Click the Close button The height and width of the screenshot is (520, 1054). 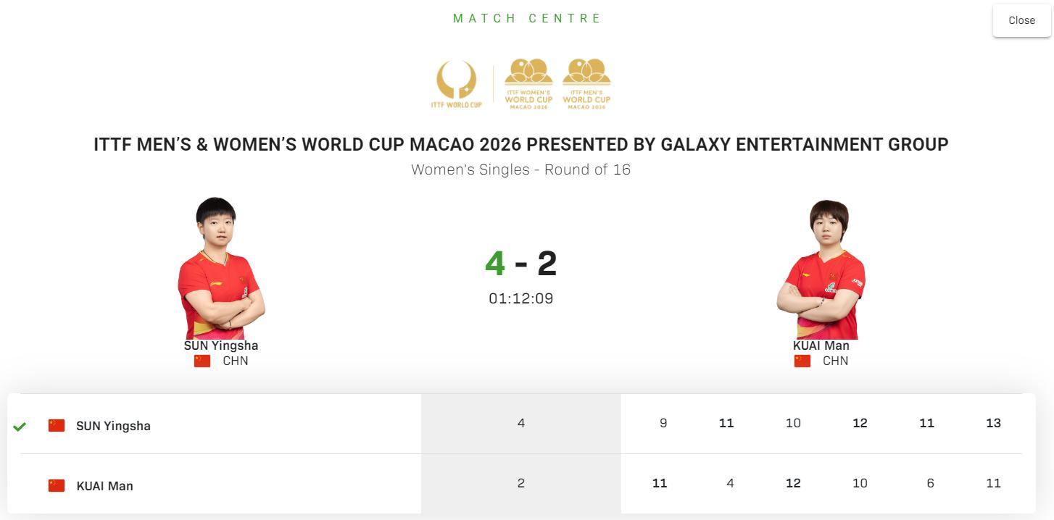1021,20
